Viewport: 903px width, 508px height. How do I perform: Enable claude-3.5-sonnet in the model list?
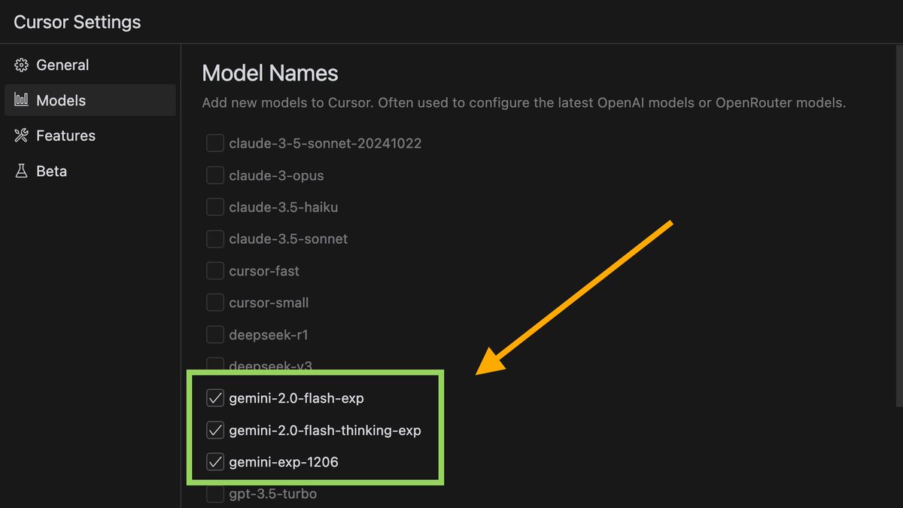coord(214,239)
